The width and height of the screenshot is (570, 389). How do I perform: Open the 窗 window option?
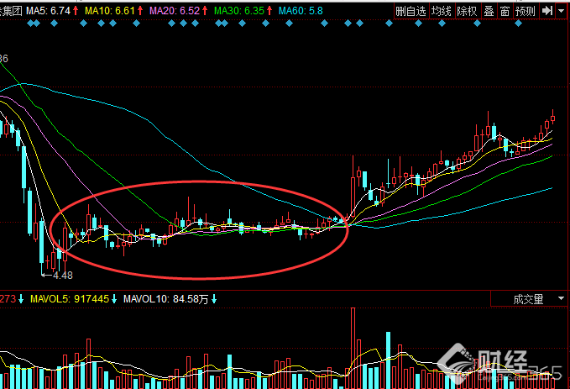505,11
